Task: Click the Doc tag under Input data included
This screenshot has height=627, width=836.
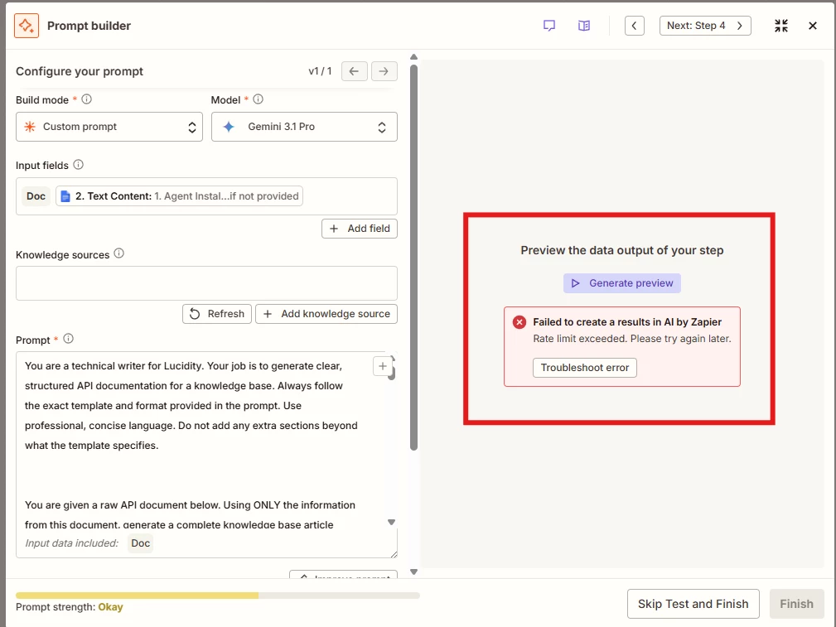Action: [141, 543]
